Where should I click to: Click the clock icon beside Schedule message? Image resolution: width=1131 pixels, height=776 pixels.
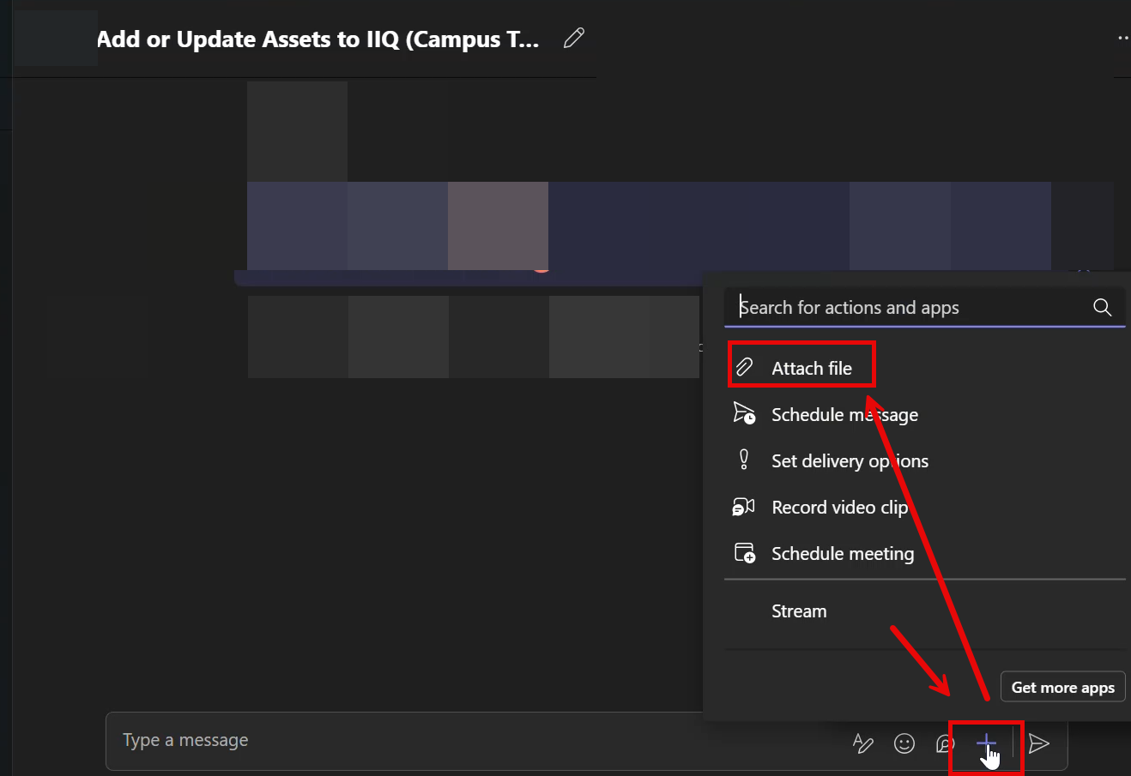[745, 413]
